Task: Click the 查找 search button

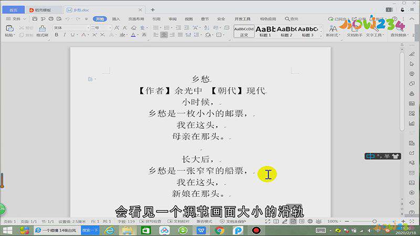Action: coord(292,19)
